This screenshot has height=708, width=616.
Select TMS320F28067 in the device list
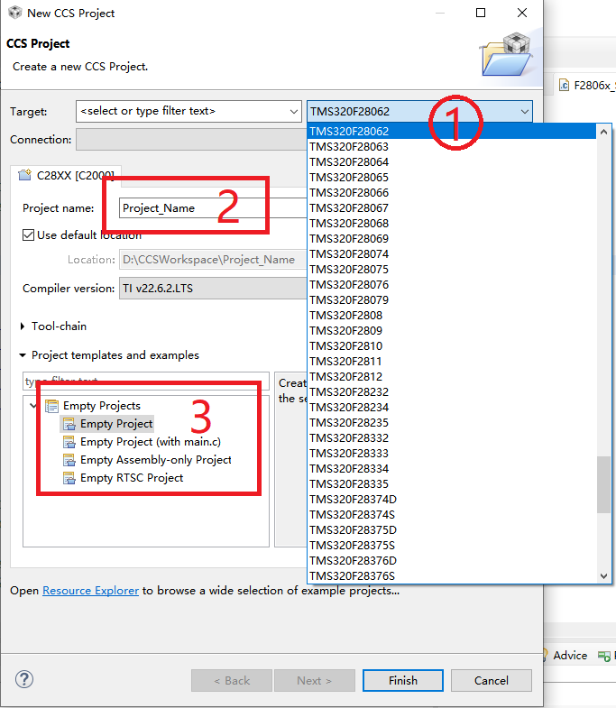point(452,208)
